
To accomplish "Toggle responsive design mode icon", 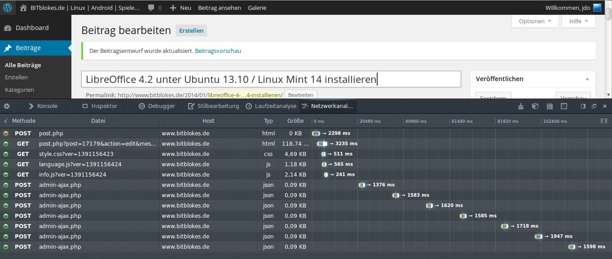I will [564, 106].
